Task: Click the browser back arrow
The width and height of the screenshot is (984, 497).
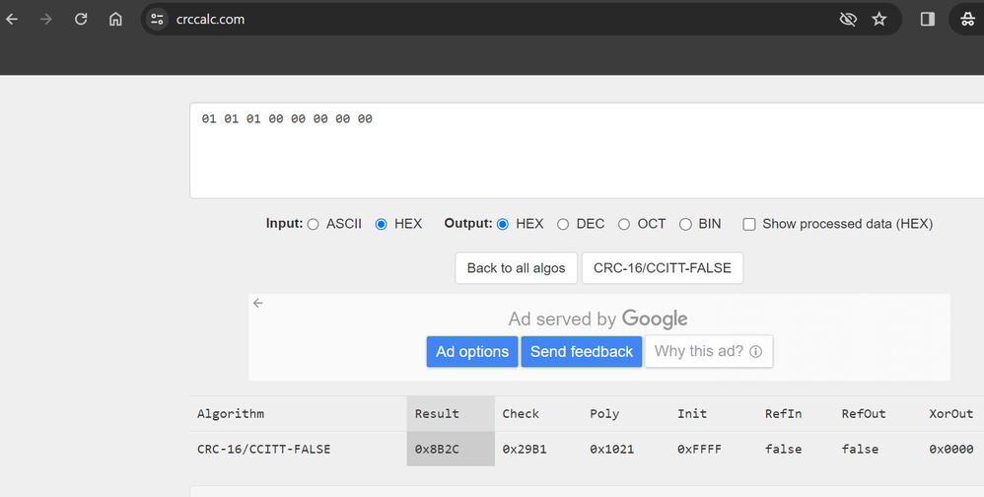Action: [x=12, y=19]
